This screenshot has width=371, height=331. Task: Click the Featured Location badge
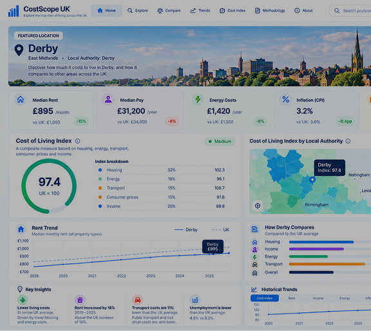point(39,35)
